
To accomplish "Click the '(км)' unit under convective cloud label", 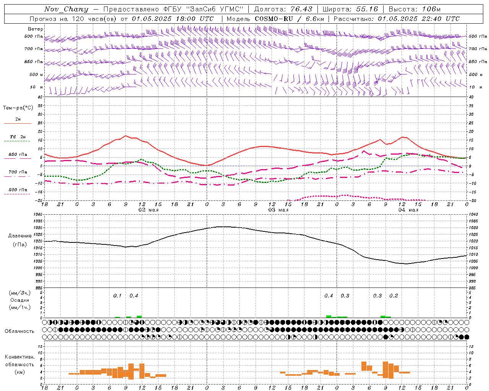I will pyautogui.click(x=19, y=372).
